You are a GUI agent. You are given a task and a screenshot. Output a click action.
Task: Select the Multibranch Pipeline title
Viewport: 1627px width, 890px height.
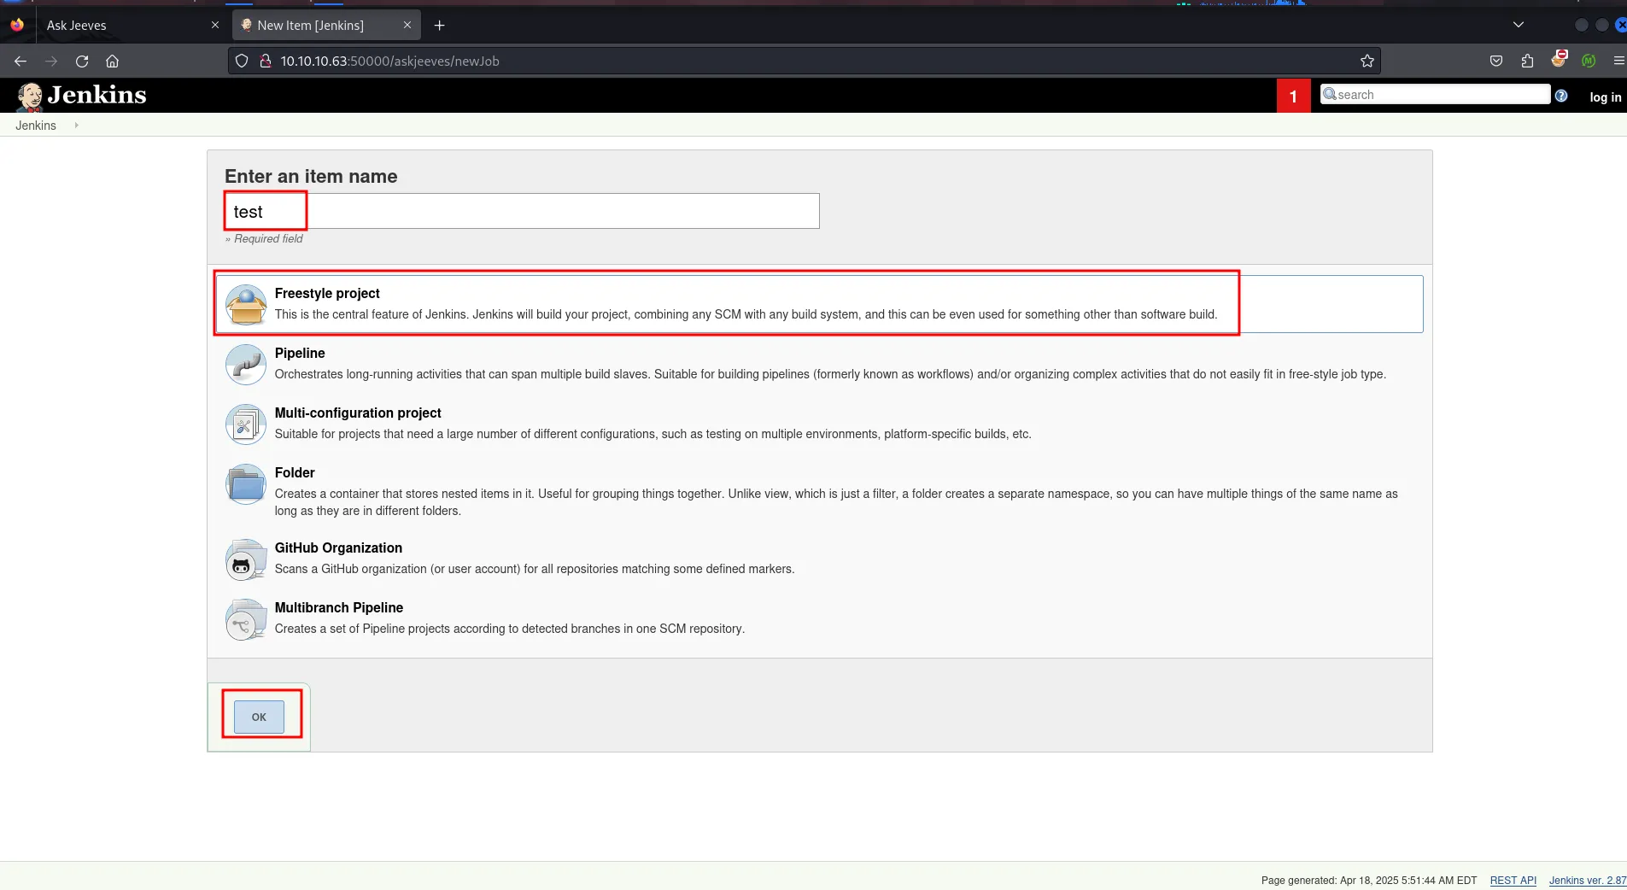pos(339,607)
